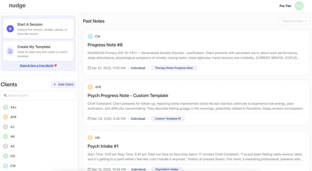Select client AAJ in the client list
The width and height of the screenshot is (312, 171).
click(13, 107)
